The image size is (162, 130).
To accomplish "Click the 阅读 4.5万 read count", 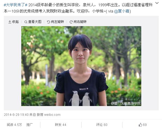I will pyautogui.click(x=14, y=125).
